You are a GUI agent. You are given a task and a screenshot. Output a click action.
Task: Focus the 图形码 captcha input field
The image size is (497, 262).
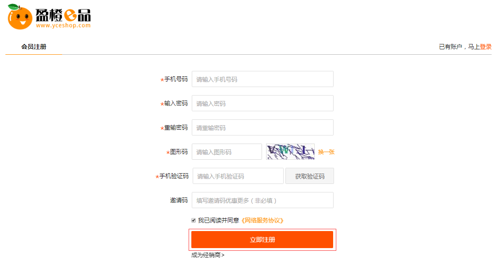[x=227, y=152]
